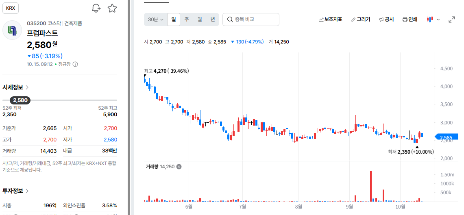This screenshot has height=215, width=464.
Task: Expand the 시세정보 section
Action: pos(16,87)
